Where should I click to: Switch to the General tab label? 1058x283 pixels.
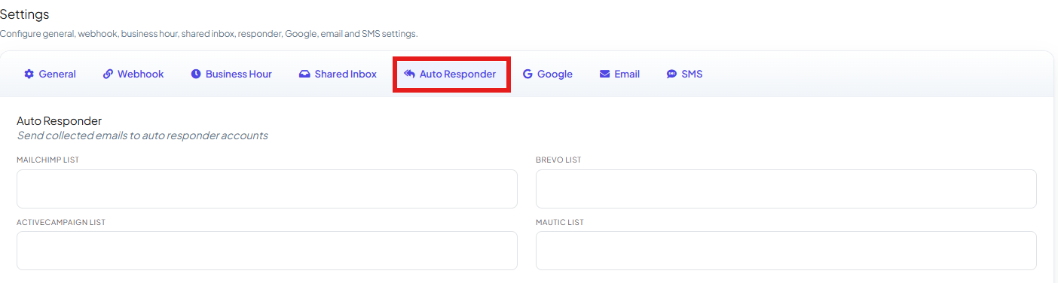(x=57, y=74)
